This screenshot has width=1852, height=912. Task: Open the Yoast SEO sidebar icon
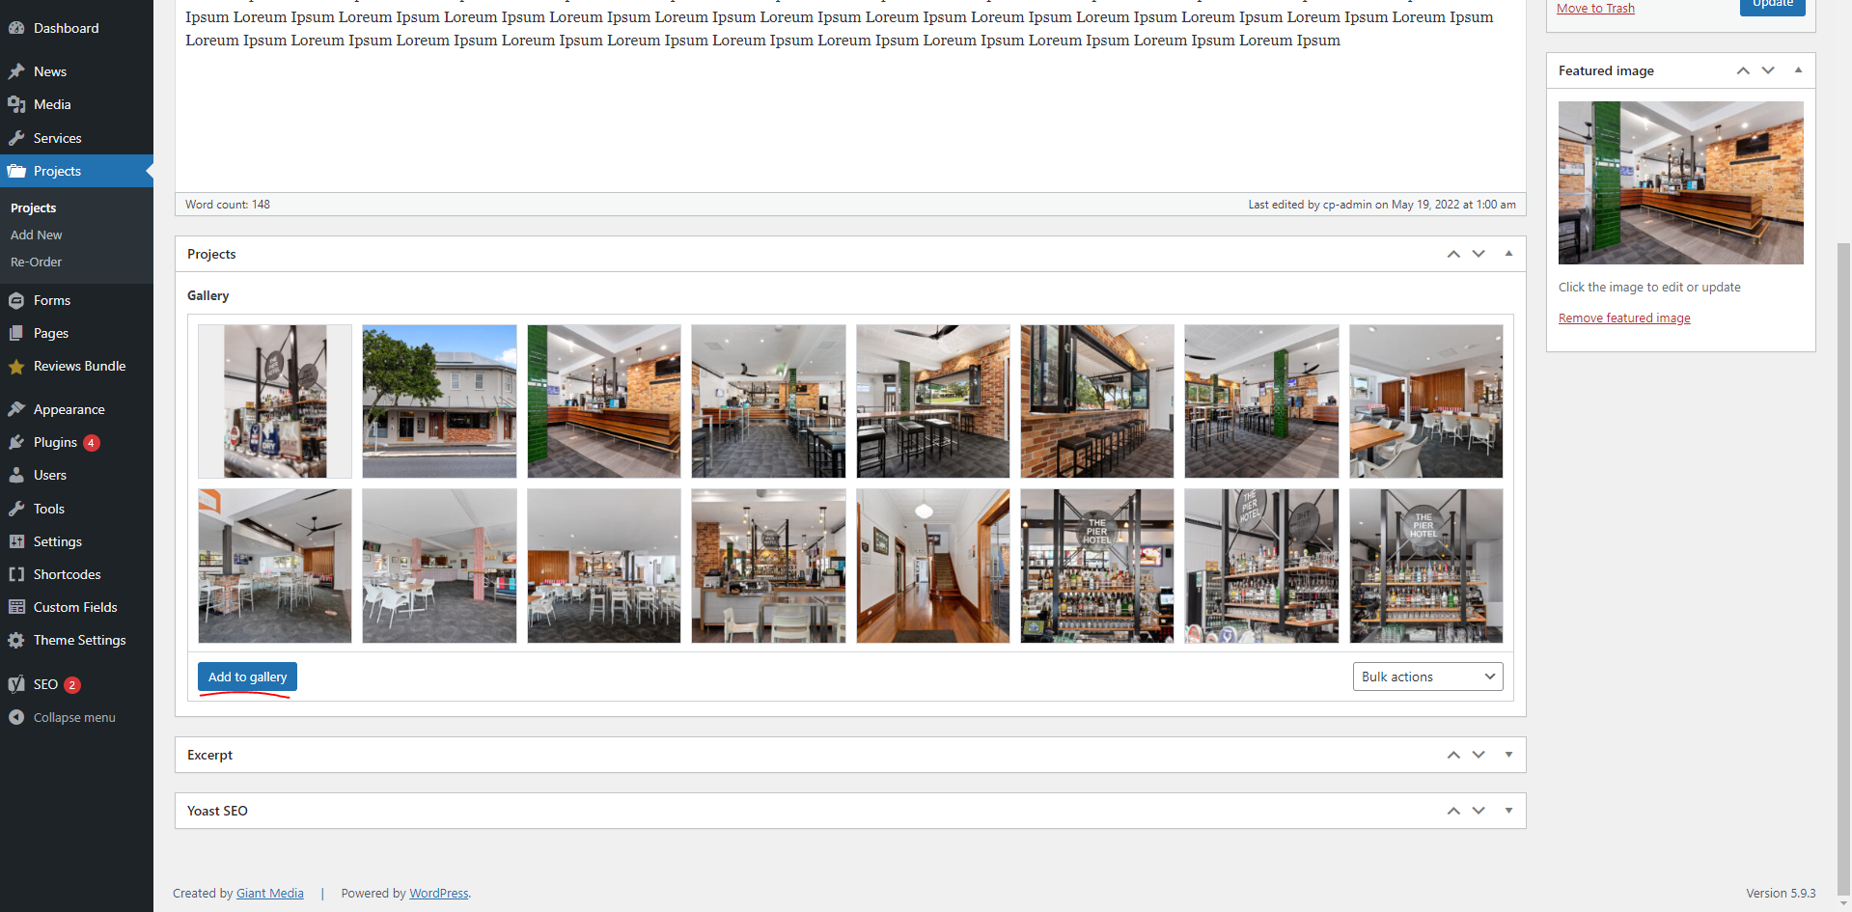16,684
